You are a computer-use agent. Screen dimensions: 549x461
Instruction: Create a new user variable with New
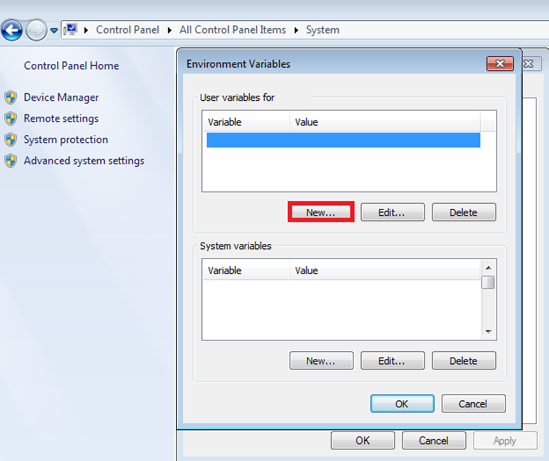pos(321,213)
